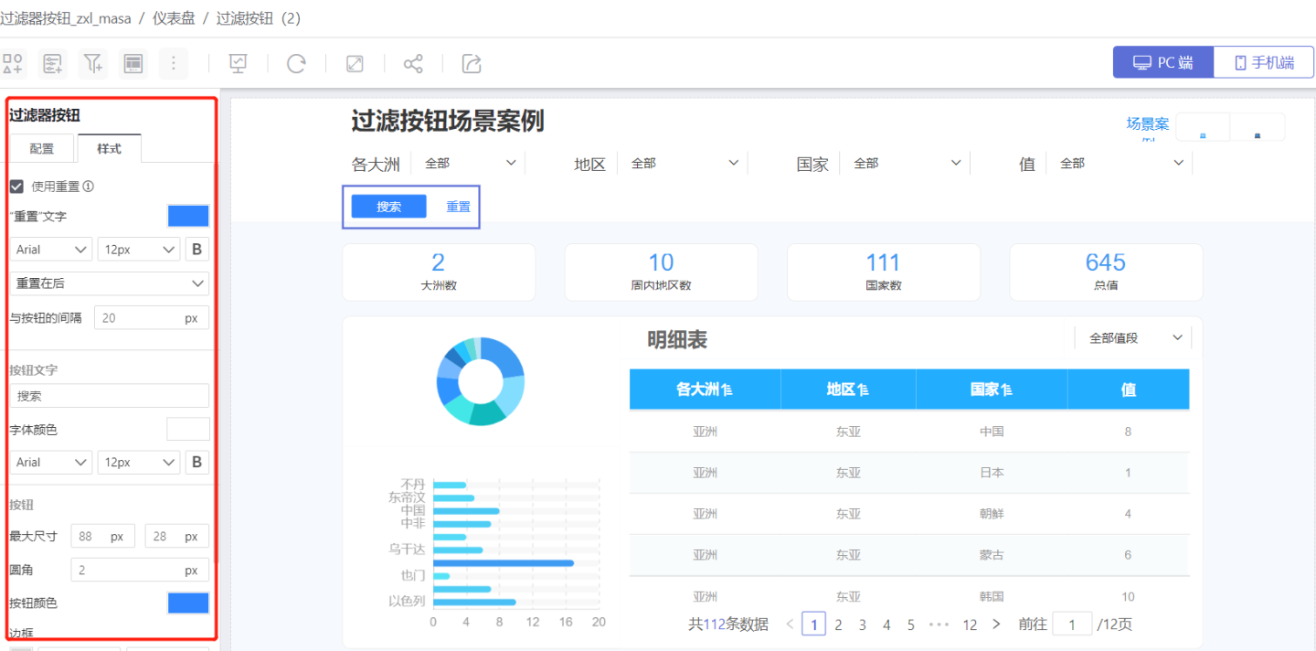Switch to the 配置 tab

tap(42, 148)
